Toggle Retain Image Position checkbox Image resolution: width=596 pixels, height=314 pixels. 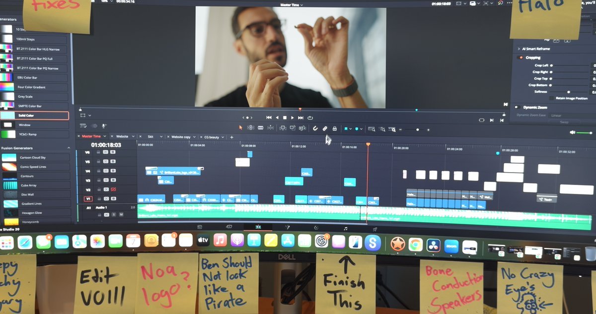tap(551, 98)
